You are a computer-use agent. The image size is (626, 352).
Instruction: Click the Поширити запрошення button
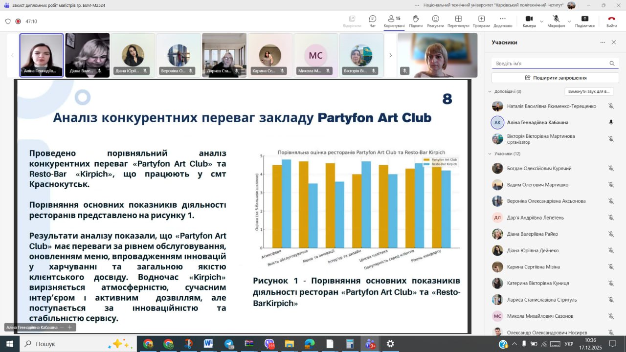(555, 78)
